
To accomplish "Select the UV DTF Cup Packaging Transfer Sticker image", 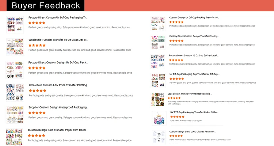I will [159, 118].
